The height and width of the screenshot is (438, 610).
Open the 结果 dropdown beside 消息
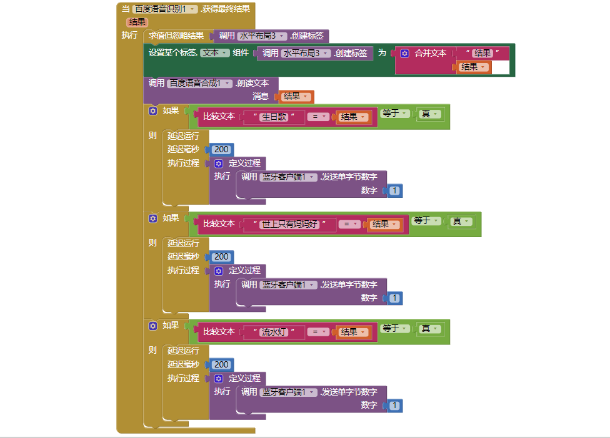(x=296, y=96)
